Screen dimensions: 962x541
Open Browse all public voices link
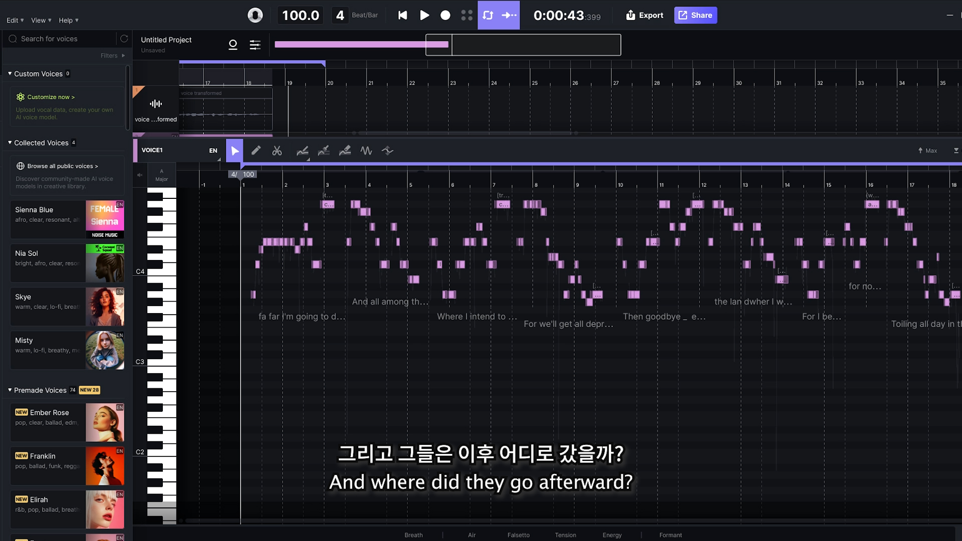(x=62, y=166)
